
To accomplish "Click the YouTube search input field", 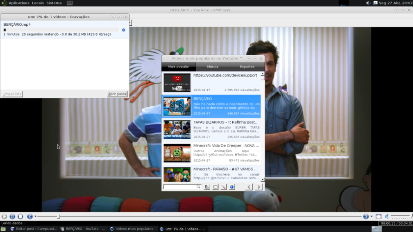I will coord(180,187).
